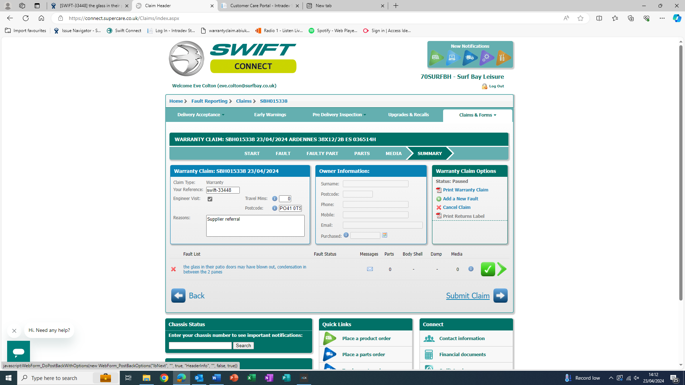Image resolution: width=685 pixels, height=385 pixels.
Task: Click the red X delete fault icon
Action: coord(173,269)
